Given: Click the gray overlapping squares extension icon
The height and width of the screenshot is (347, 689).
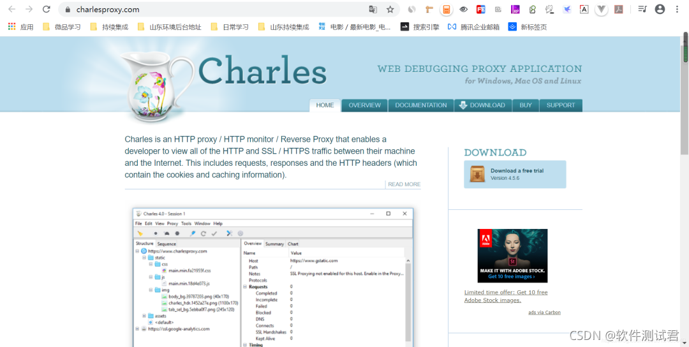Looking at the screenshot, I should click(498, 9).
